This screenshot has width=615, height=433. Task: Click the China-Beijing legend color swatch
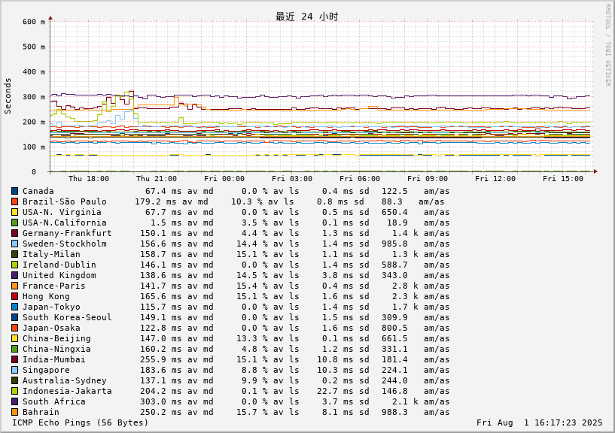[x=14, y=338]
